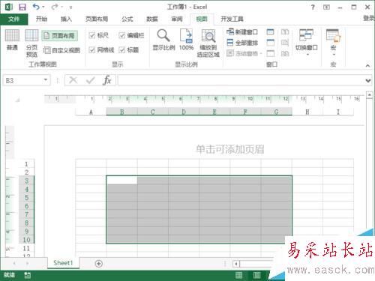The height and width of the screenshot is (281, 375).
Task: Open the Home (开始) tab
Action: click(41, 19)
